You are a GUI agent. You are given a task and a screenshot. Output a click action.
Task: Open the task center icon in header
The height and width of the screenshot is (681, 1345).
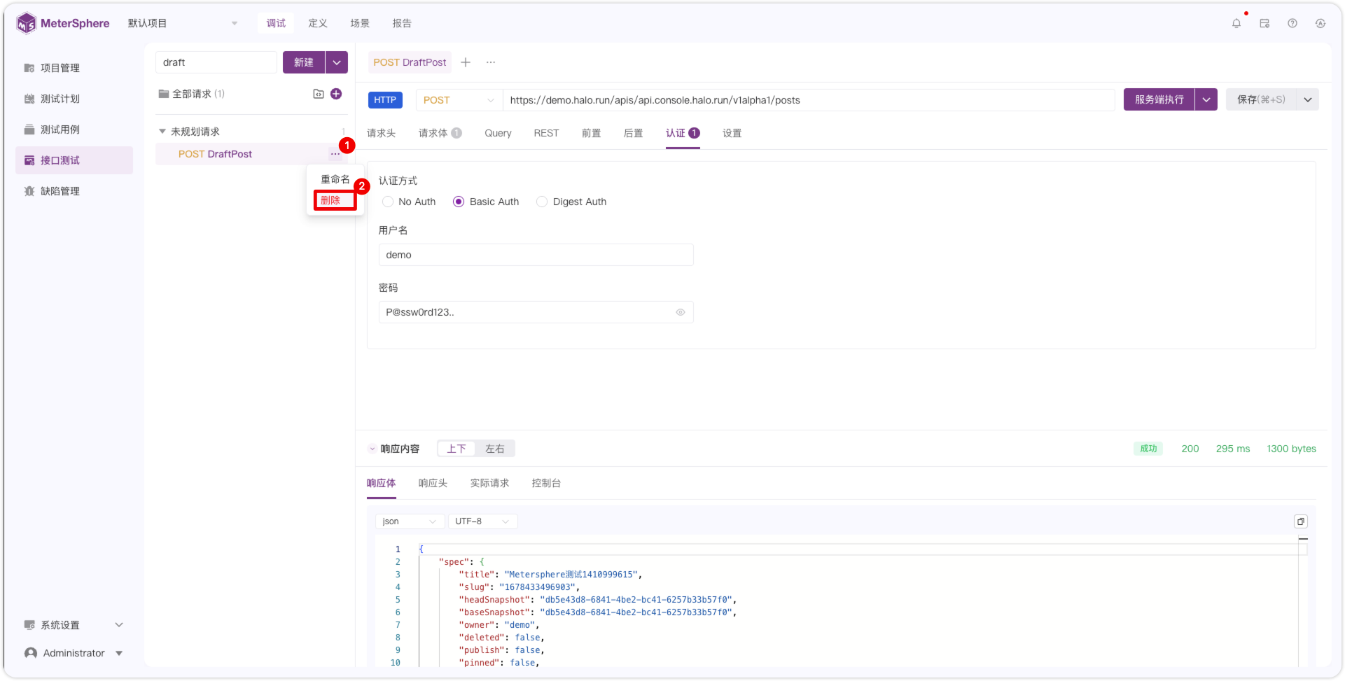1264,23
